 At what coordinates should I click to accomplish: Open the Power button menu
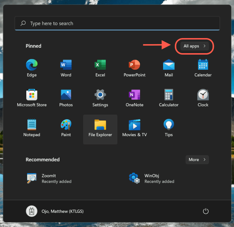(x=206, y=211)
